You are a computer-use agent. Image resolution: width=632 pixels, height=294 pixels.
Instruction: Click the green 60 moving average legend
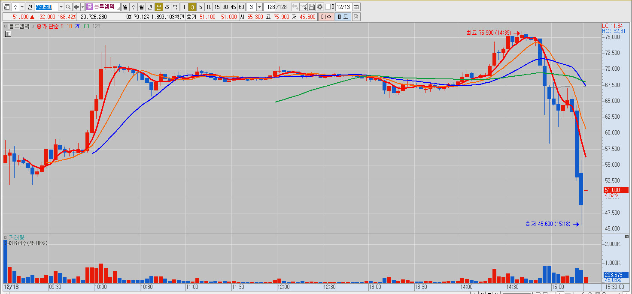[86, 26]
